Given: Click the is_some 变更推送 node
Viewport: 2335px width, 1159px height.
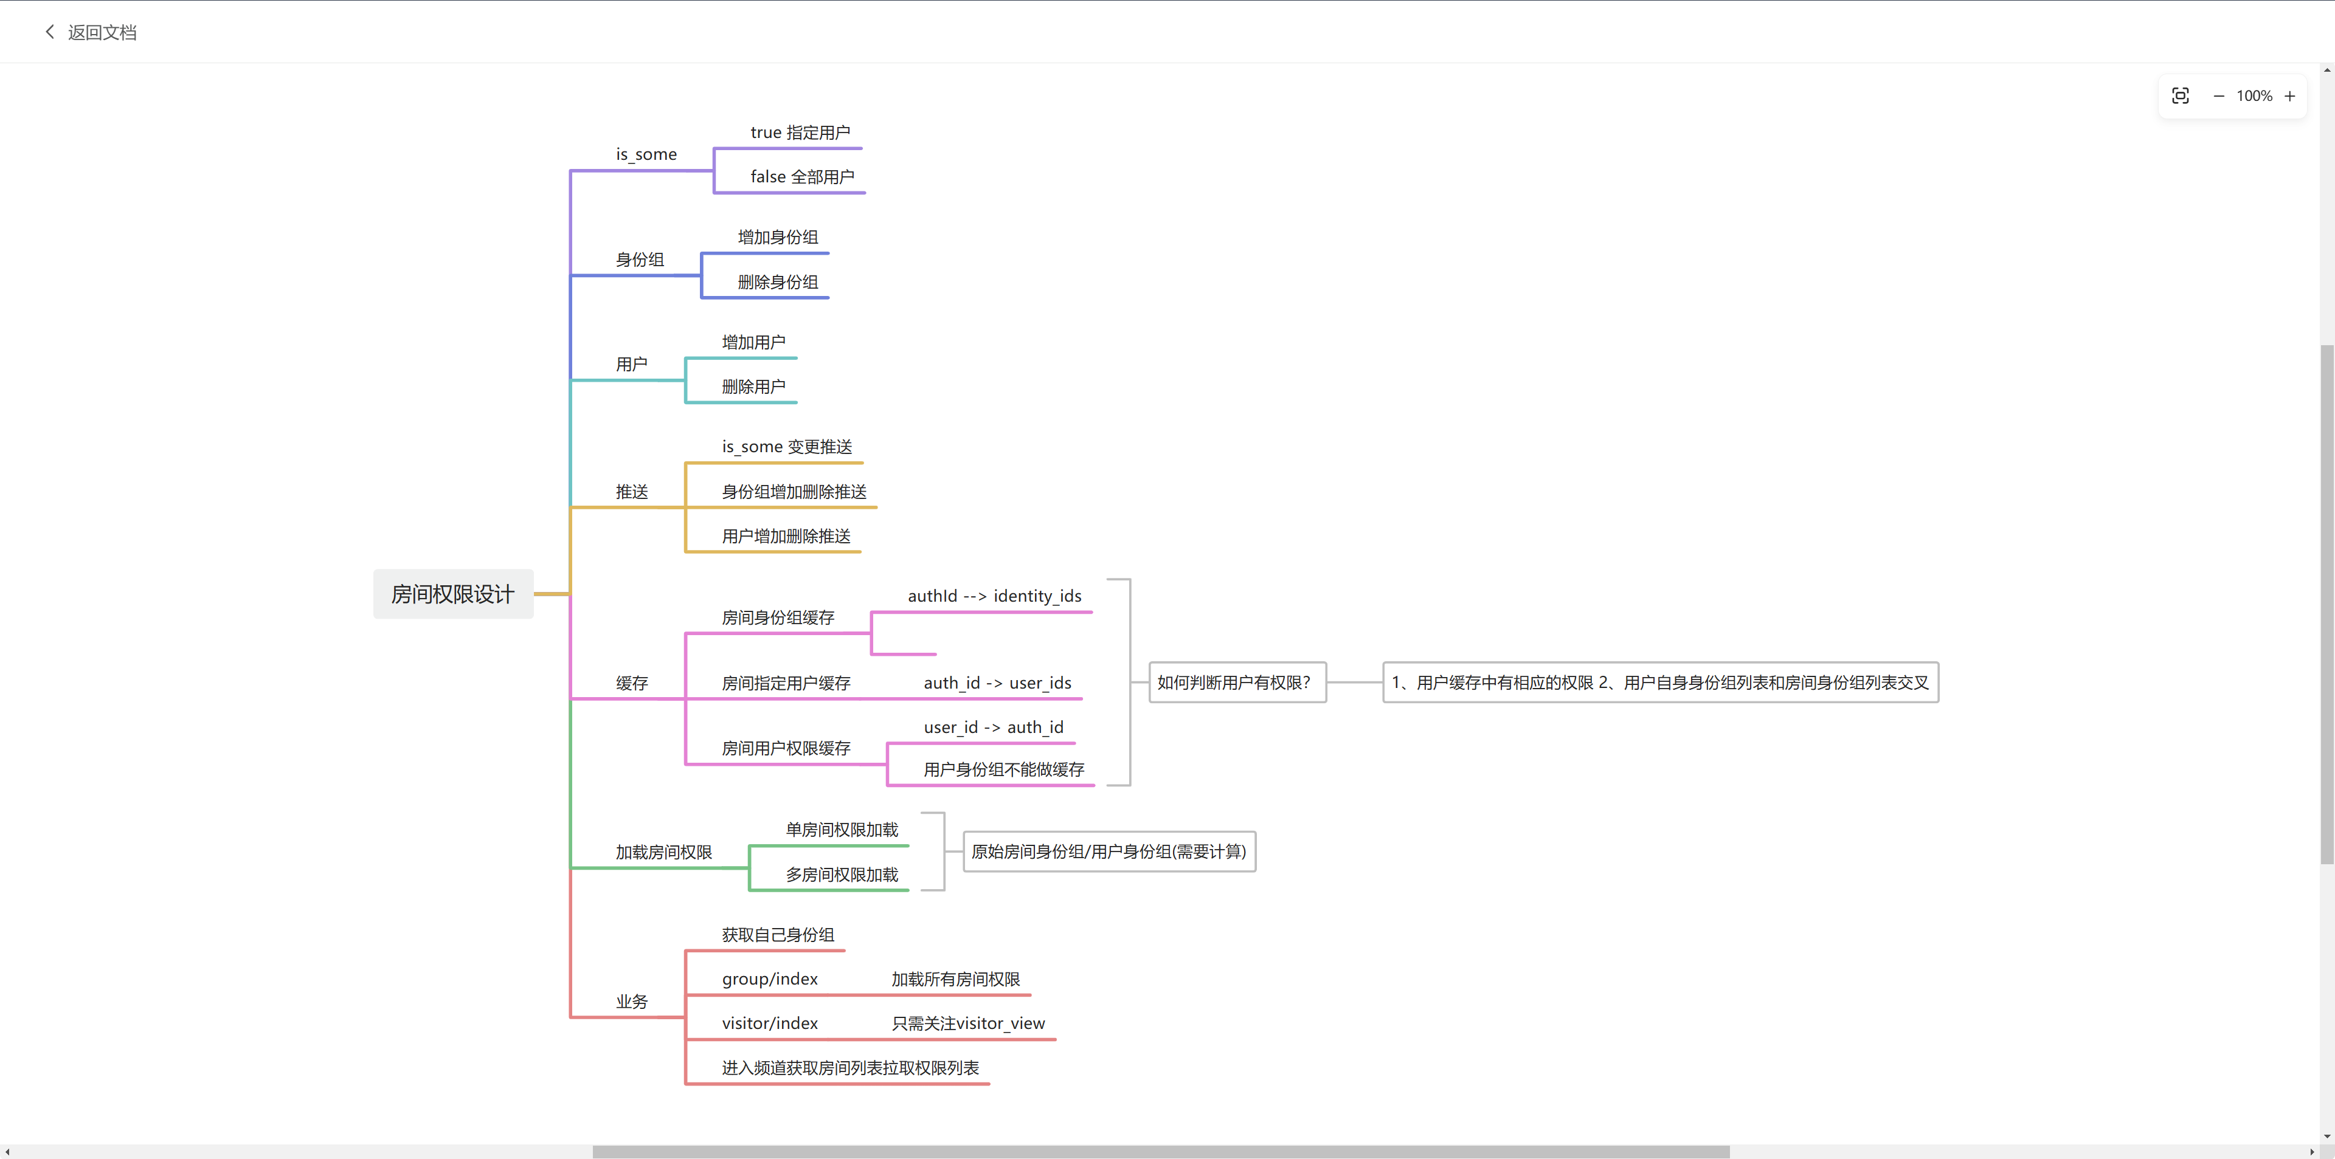Looking at the screenshot, I should click(x=787, y=447).
